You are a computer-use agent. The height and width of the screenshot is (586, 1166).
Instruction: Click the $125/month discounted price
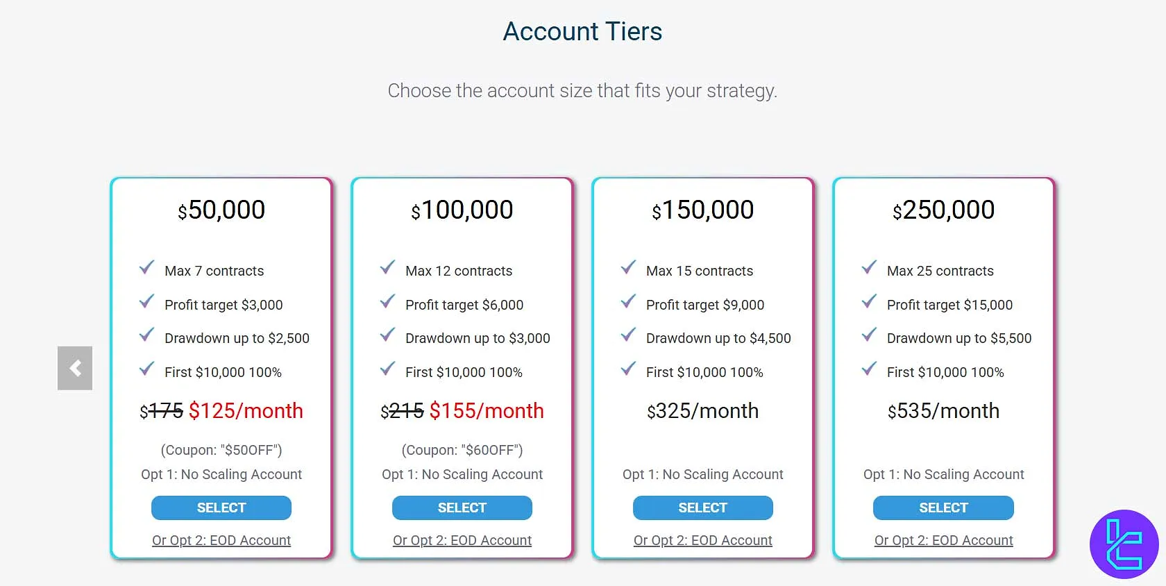click(x=246, y=411)
